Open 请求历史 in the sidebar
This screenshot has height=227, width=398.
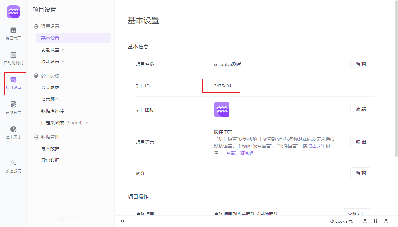pos(13,133)
